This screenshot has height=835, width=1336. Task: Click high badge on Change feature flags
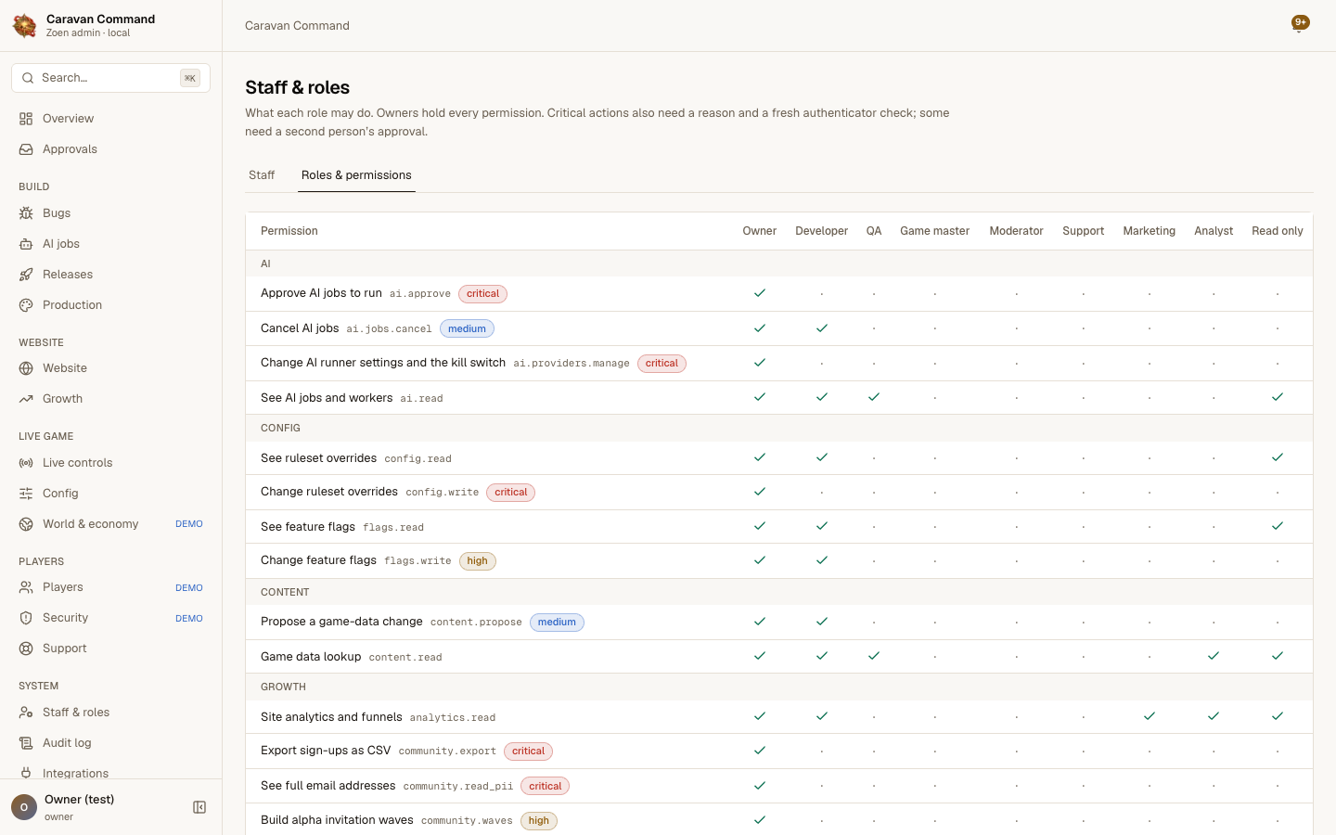point(478,561)
